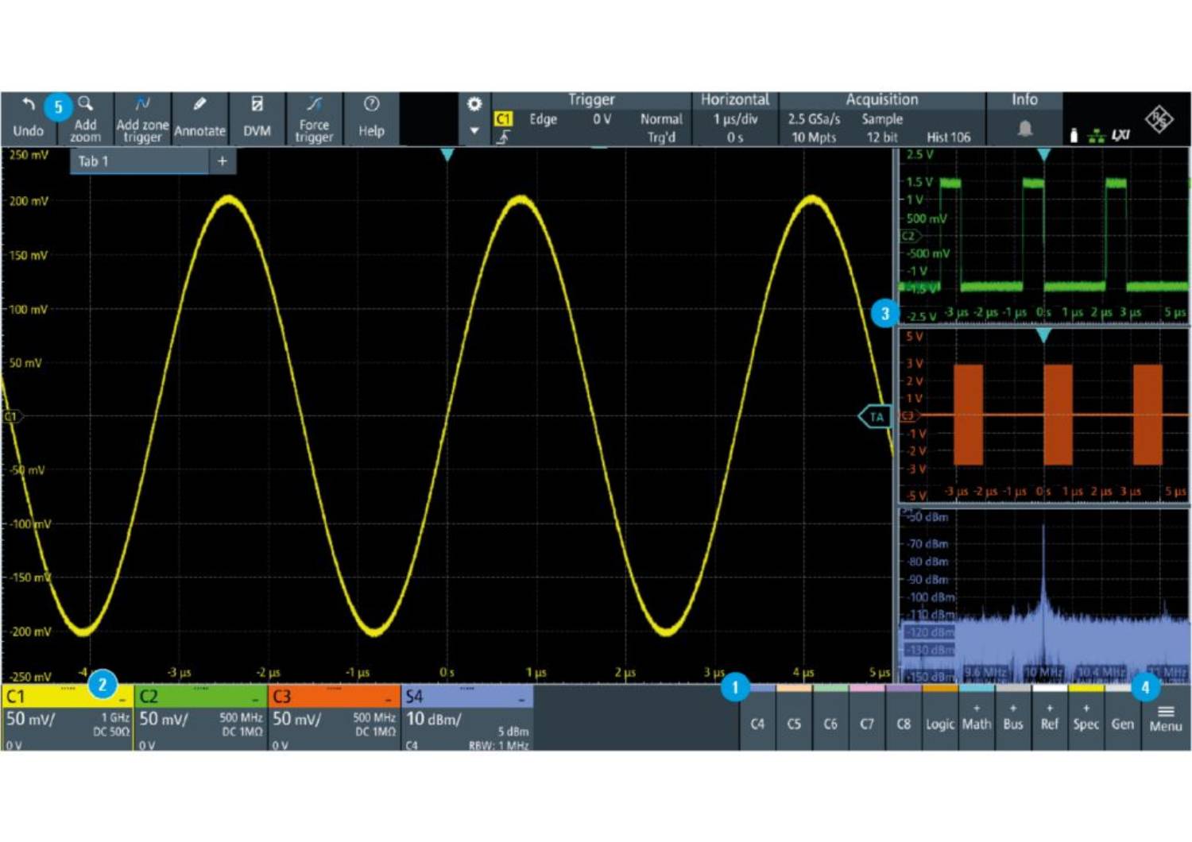Open the settings gear icon

tap(474, 105)
